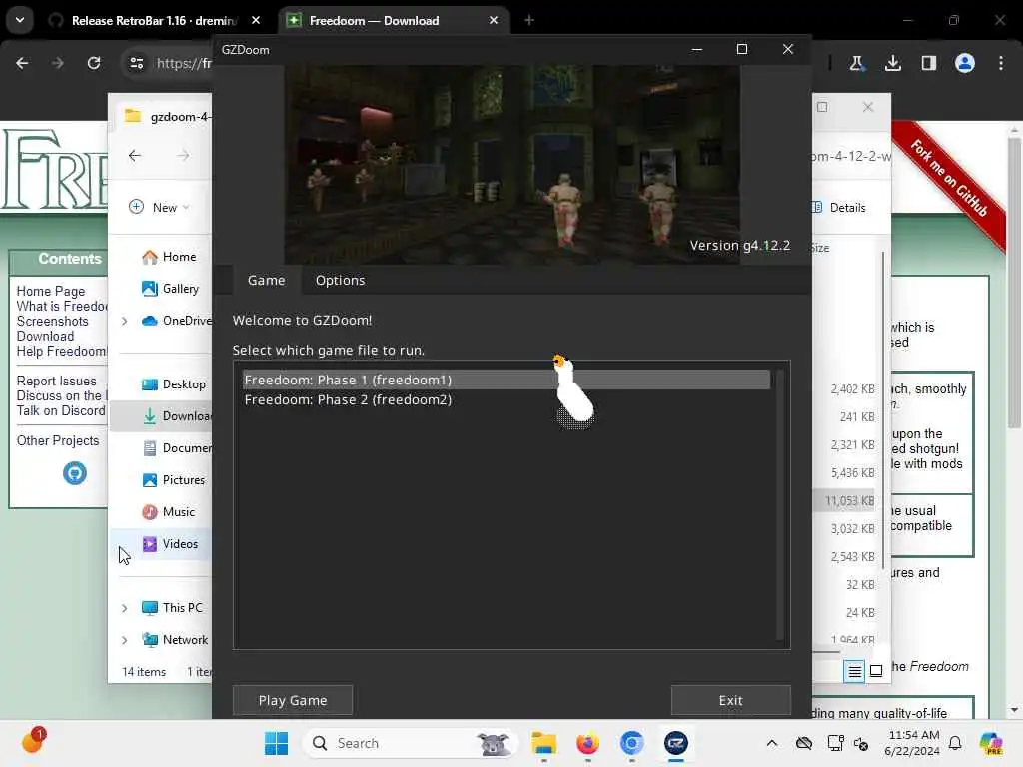
Task: Select This PC in Explorer sidebar
Action: pos(172,608)
